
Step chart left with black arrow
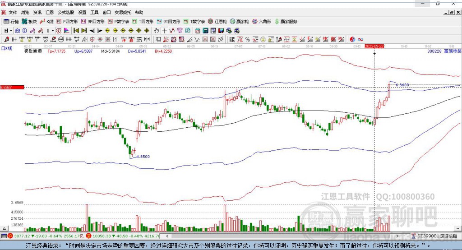(x=92, y=31)
